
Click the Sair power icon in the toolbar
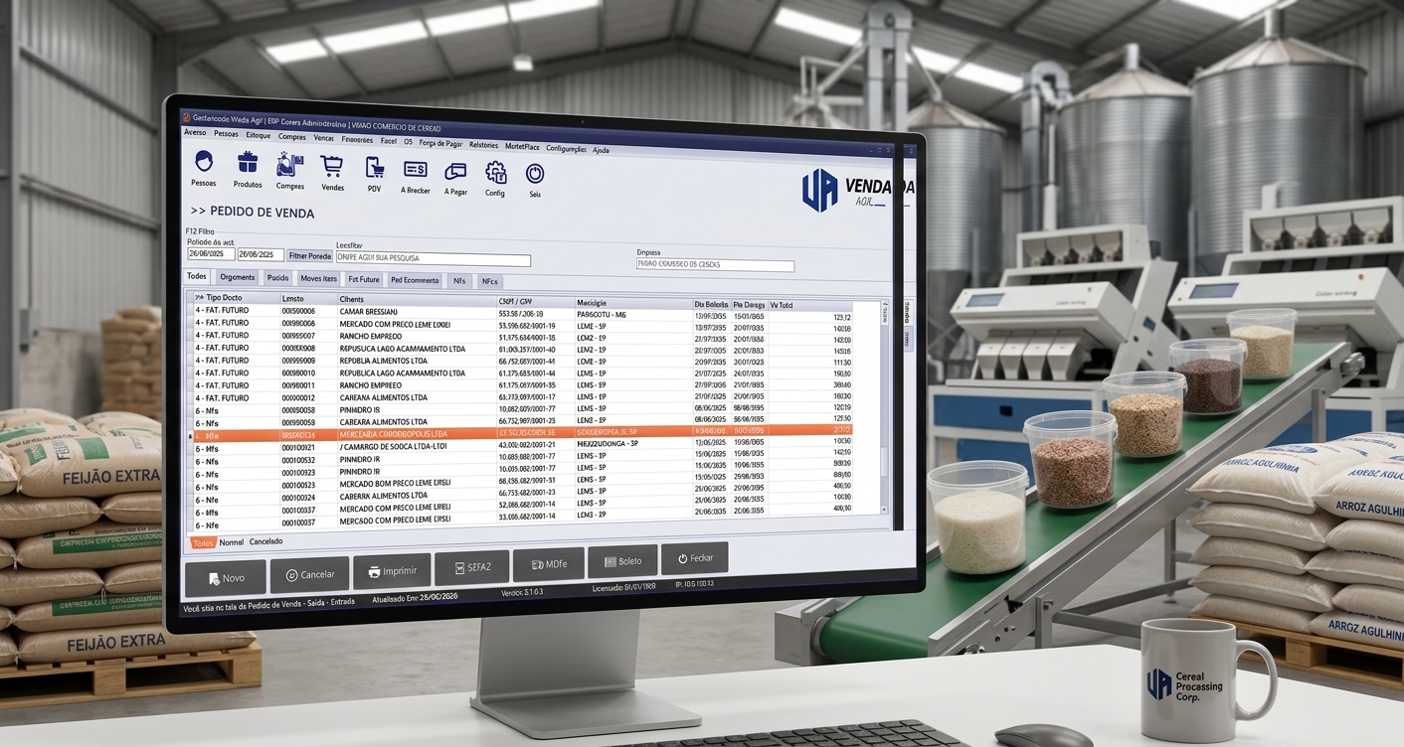click(x=535, y=179)
